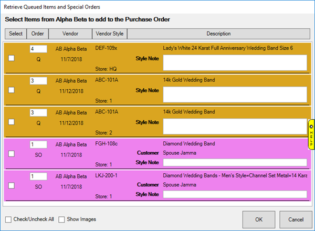Click the Select column header
Image resolution: width=315 pixels, height=231 pixels.
16,34
